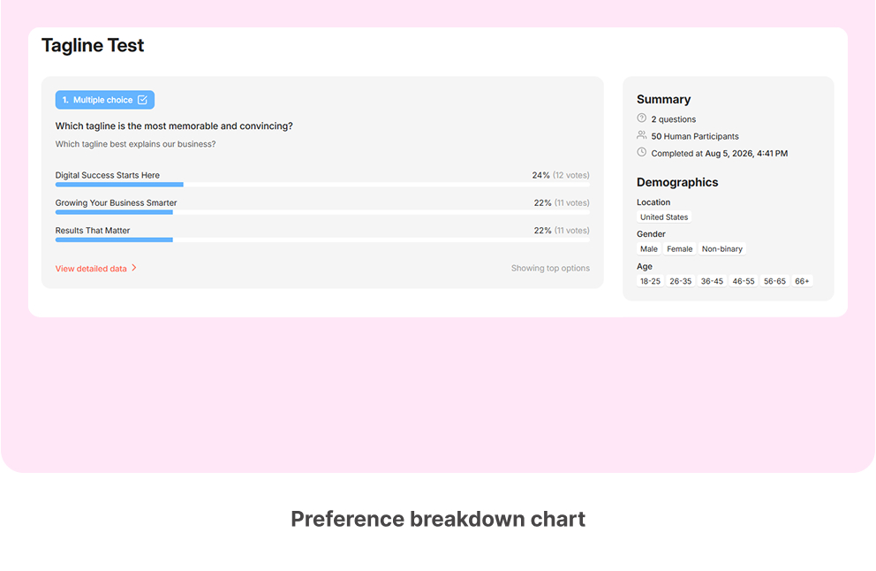Click the Growing Your Business Smarter bar
This screenshot has height=571, width=876.
click(x=322, y=212)
